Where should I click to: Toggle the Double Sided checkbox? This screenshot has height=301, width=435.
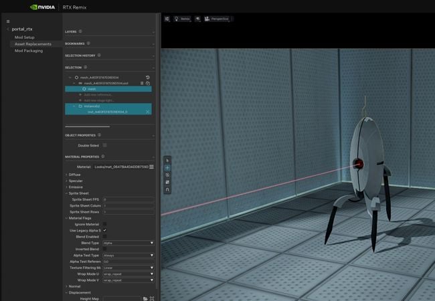(x=104, y=145)
